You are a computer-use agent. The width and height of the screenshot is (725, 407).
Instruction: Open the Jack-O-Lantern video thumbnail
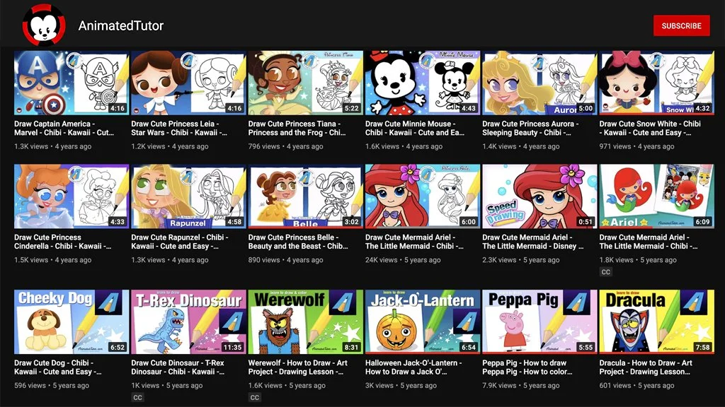(422, 322)
